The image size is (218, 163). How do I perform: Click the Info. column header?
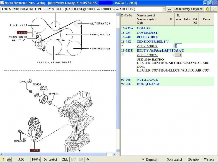click(x=187, y=19)
